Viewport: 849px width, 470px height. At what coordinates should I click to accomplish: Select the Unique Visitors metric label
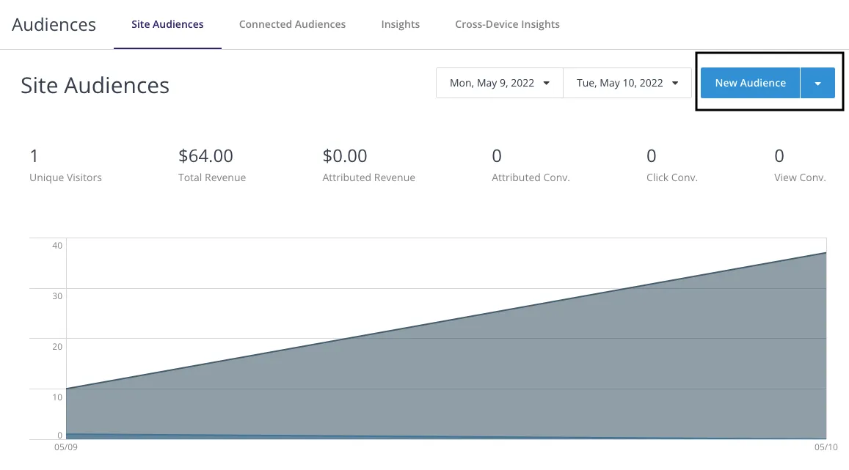click(x=65, y=177)
